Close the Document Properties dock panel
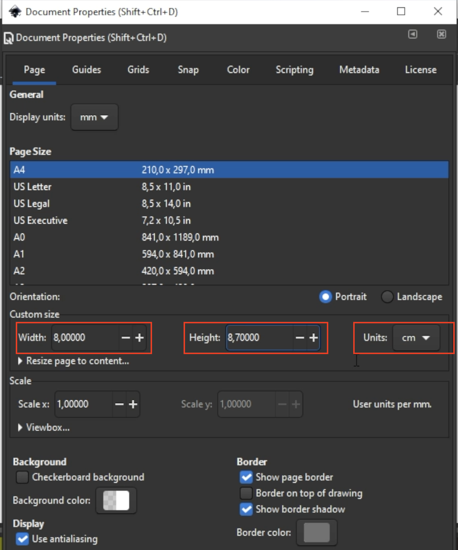Image resolution: width=458 pixels, height=550 pixels. (x=442, y=34)
